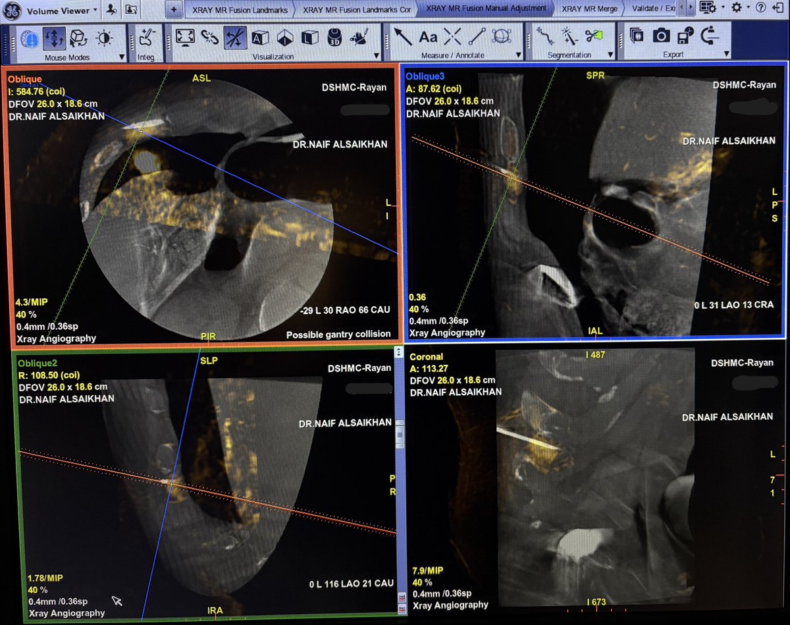
Task: Click the 7.9/MIP value in Coronal view
Action: (427, 570)
